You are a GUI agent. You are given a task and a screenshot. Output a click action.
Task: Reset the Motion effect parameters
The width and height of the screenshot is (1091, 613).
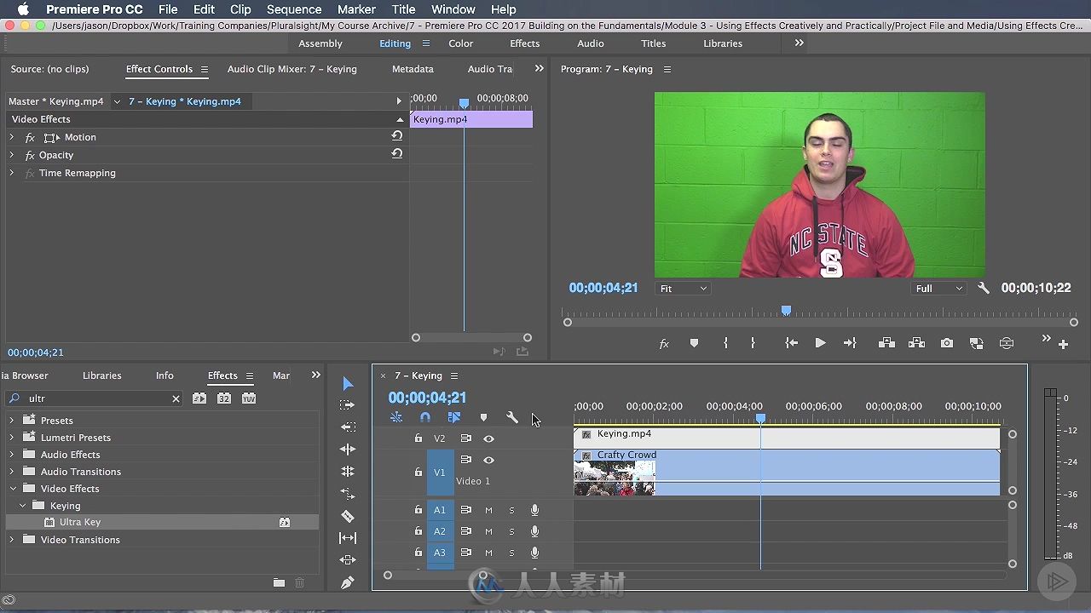pyautogui.click(x=397, y=136)
